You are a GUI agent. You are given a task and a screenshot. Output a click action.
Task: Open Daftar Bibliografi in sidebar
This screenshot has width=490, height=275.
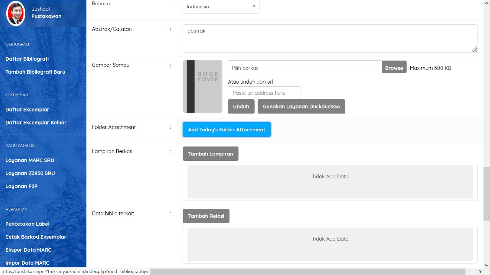pos(27,59)
